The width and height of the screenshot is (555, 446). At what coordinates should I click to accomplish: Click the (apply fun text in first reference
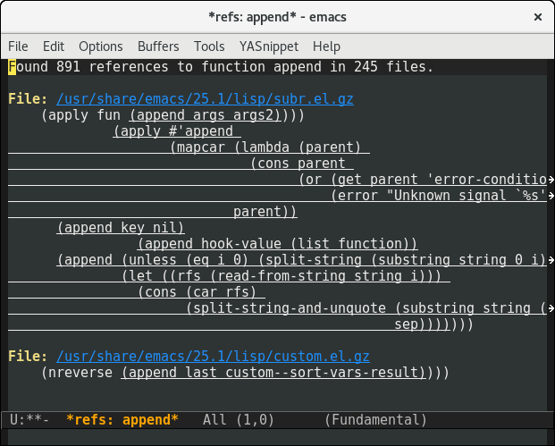click(80, 115)
